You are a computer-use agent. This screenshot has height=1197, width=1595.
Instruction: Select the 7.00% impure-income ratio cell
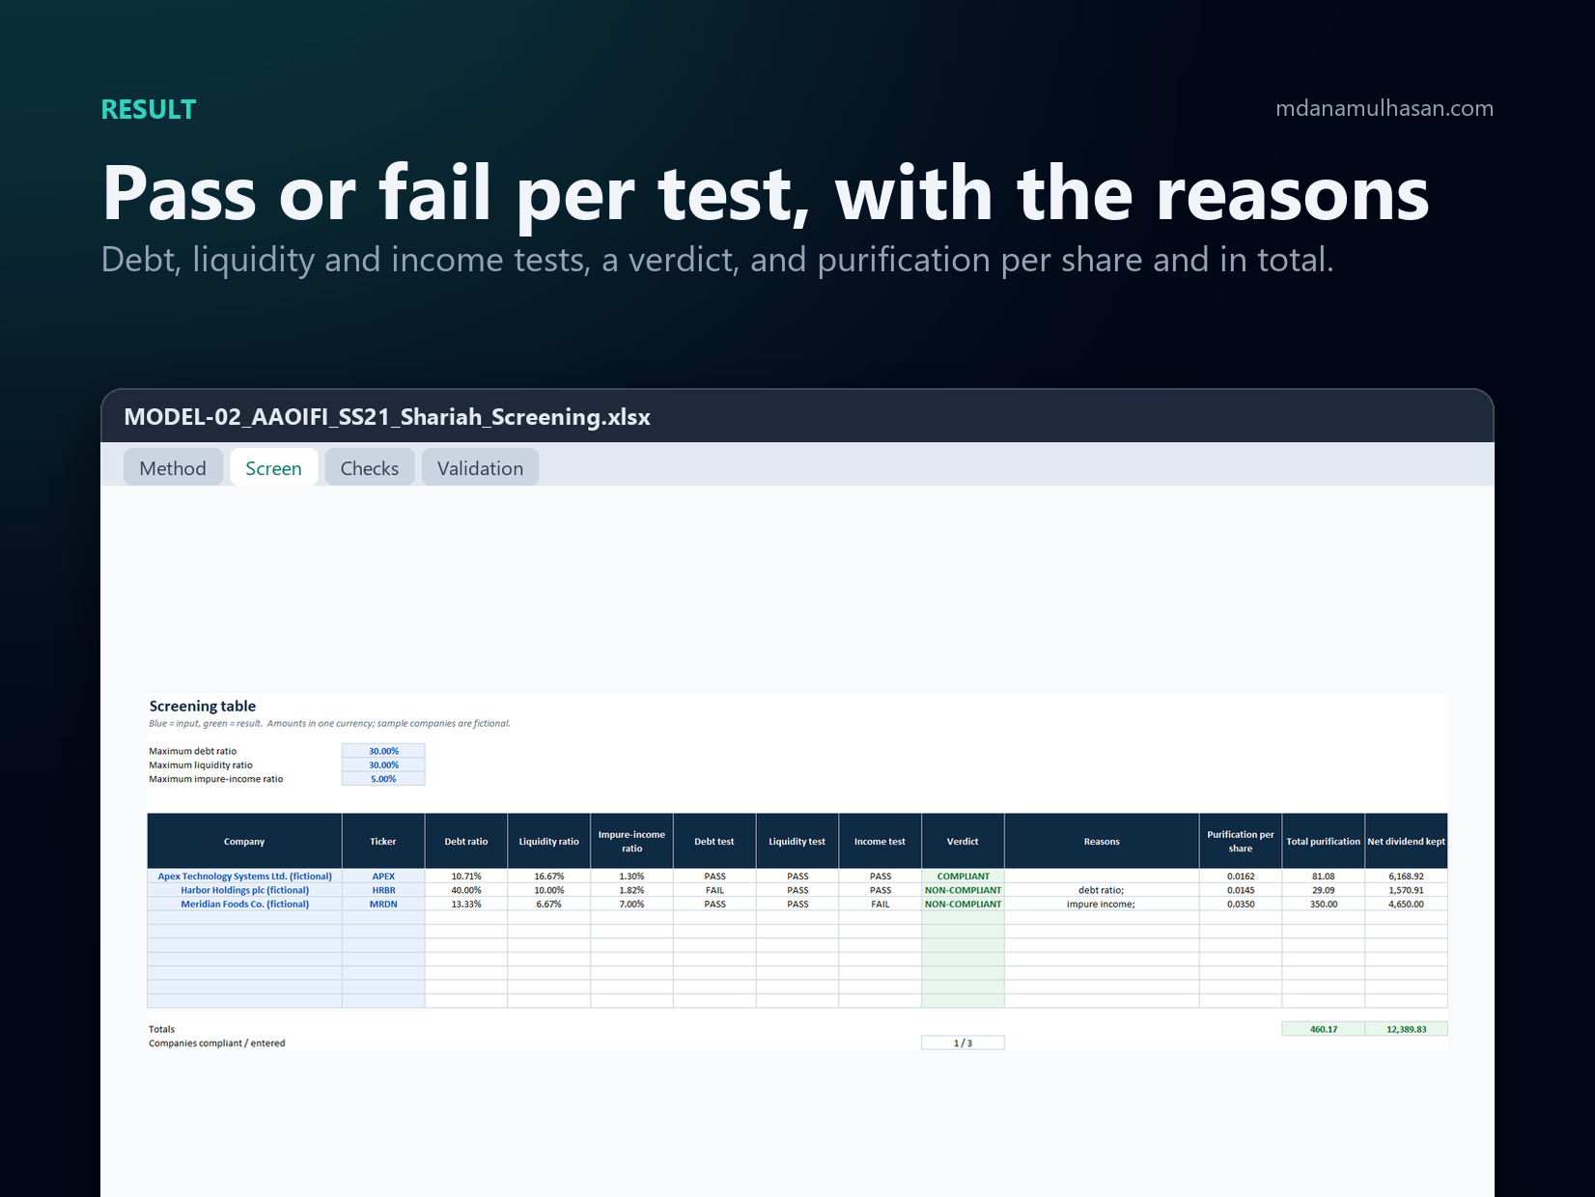click(x=631, y=905)
